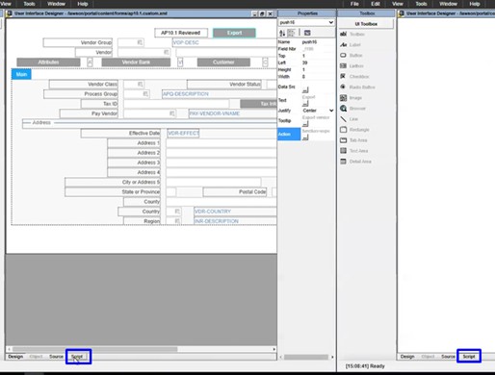
Task: Click the Tax ID input field
Action: pyautogui.click(x=176, y=104)
